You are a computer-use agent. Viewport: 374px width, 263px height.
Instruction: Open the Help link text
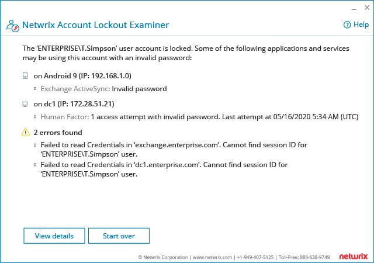tap(361, 25)
